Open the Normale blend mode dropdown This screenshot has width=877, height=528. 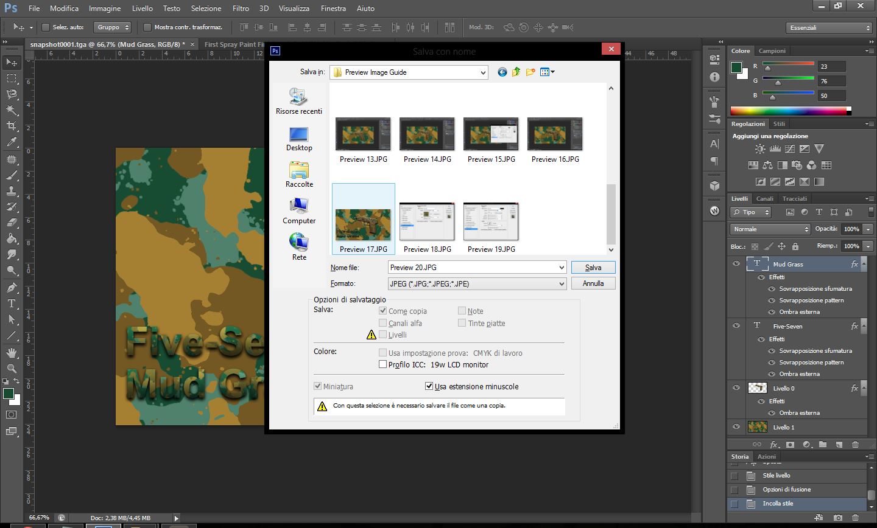(x=770, y=229)
